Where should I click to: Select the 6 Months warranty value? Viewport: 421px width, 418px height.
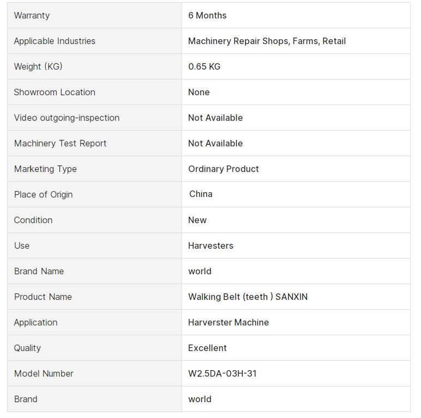208,15
